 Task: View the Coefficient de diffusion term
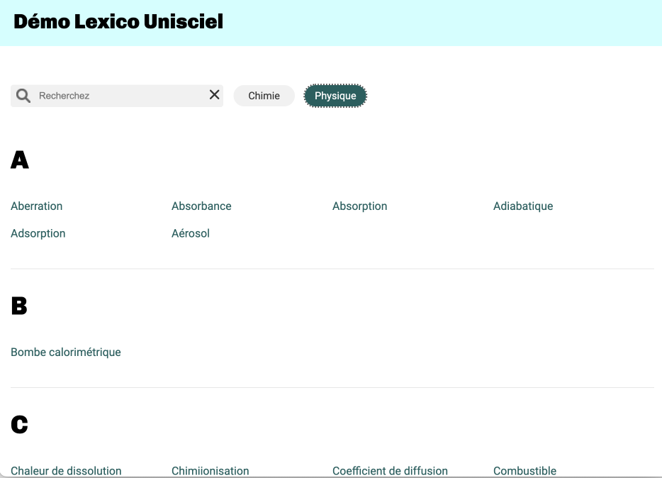click(390, 470)
